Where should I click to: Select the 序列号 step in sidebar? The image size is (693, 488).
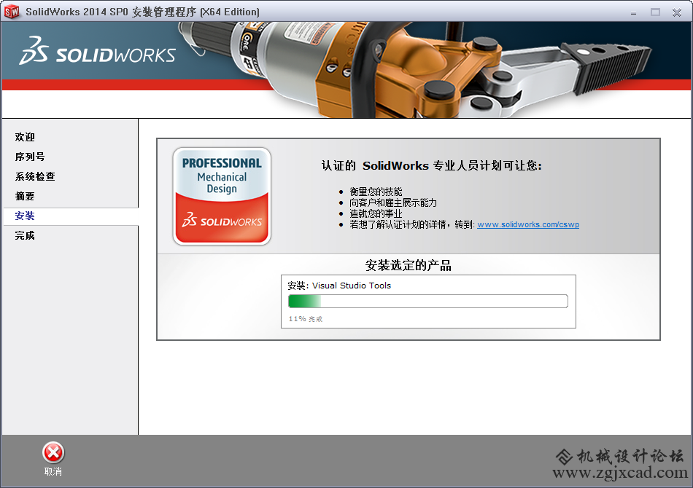(30, 157)
